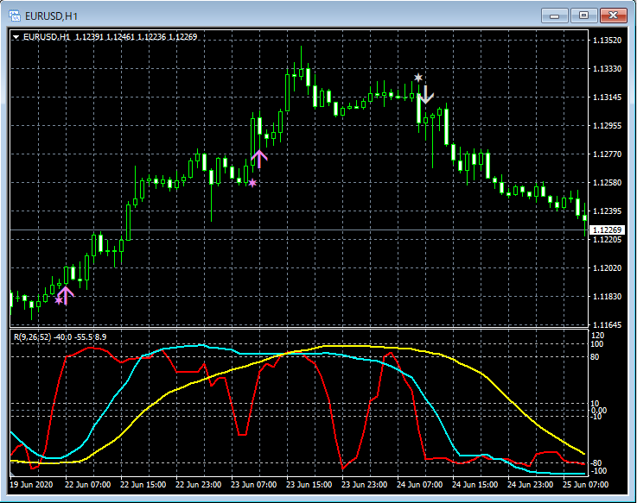This screenshot has height=503, width=637.
Task: Click the current price label 1.12269
Action: pos(607,230)
